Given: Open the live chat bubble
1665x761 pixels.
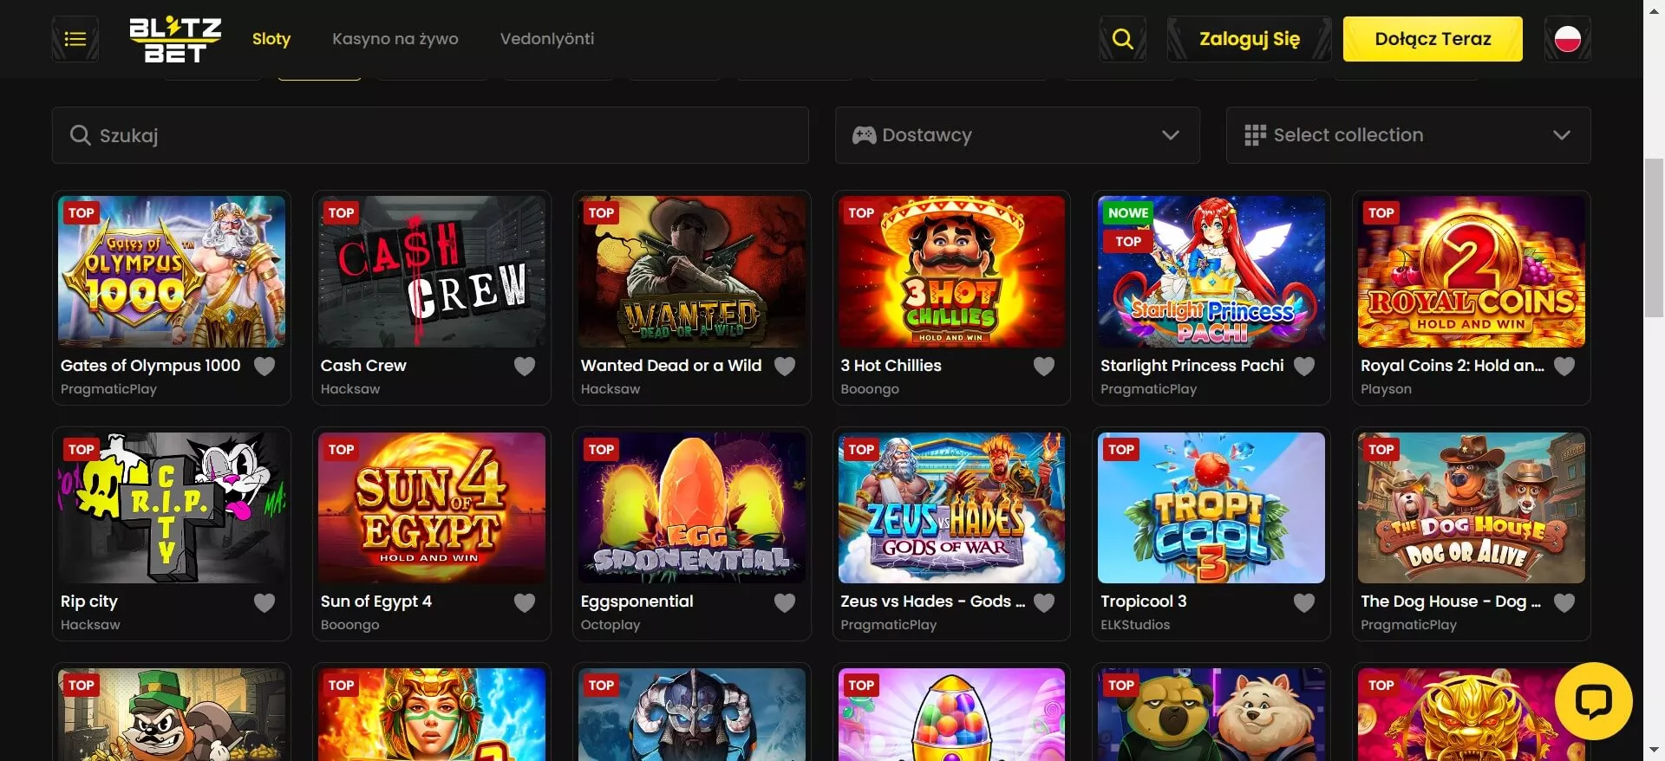Looking at the screenshot, I should [x=1593, y=700].
